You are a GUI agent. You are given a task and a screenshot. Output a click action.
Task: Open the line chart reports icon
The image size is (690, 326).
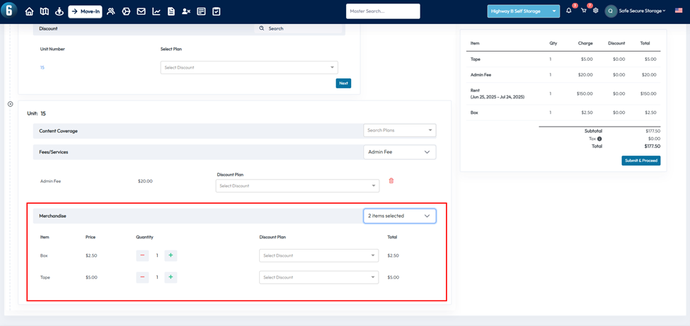156,11
